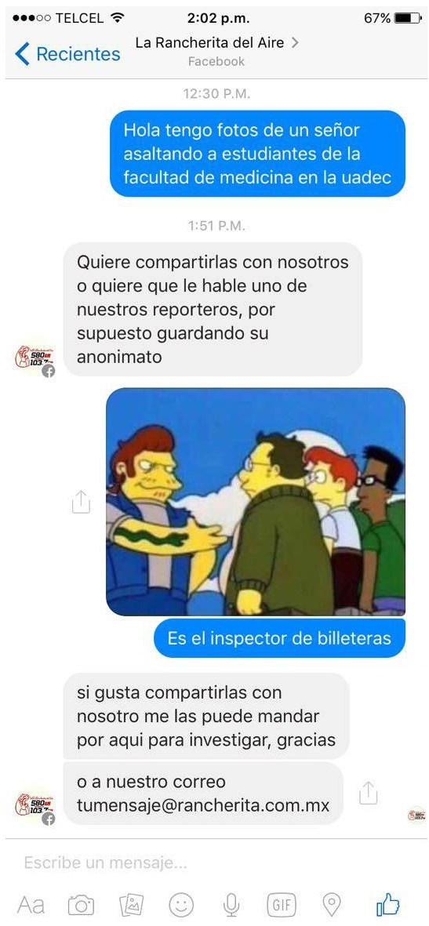The height and width of the screenshot is (926, 429).
Task: Tap the Aa text formatting icon
Action: (31, 905)
